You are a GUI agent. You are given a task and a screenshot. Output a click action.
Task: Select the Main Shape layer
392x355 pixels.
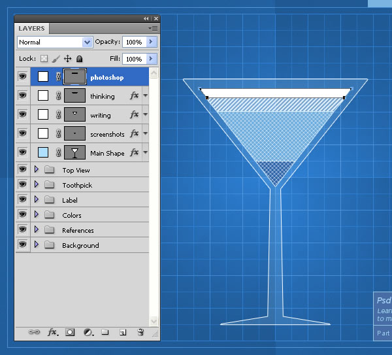[x=90, y=152]
